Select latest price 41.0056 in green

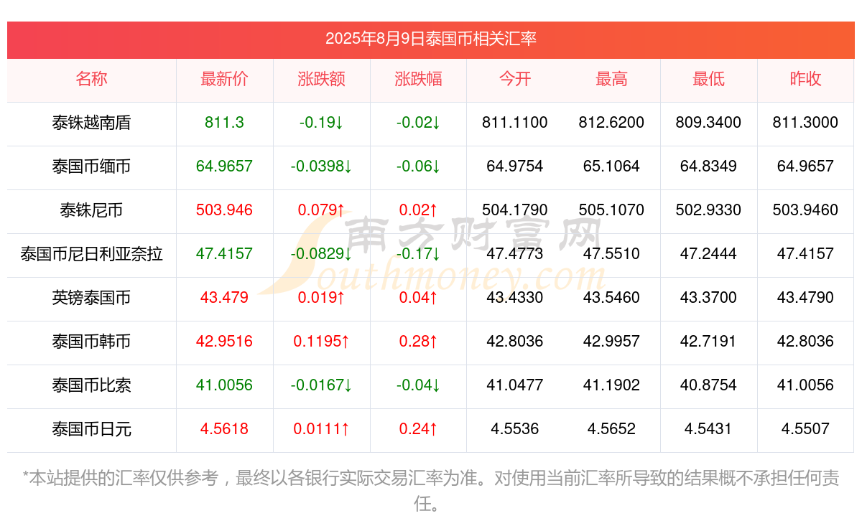tap(224, 385)
